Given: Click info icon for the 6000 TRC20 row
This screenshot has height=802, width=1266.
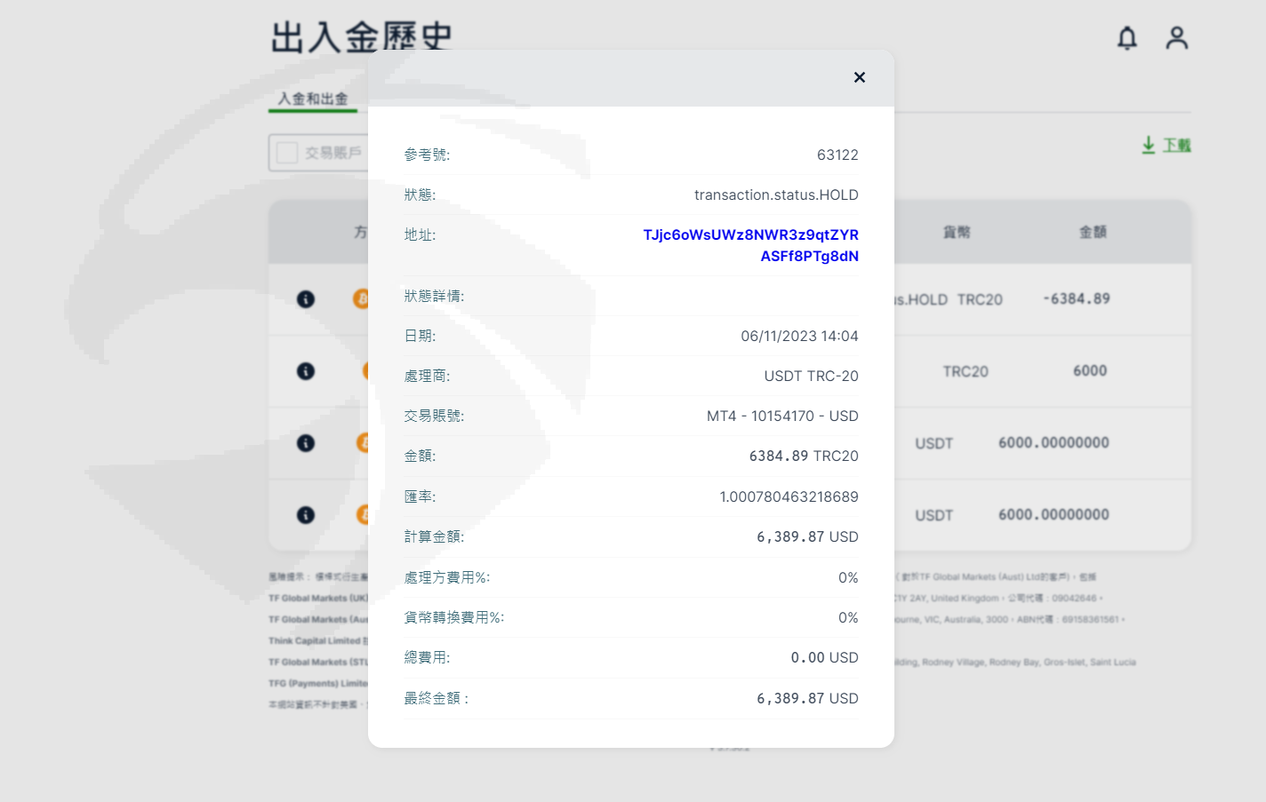Looking at the screenshot, I should (x=306, y=371).
